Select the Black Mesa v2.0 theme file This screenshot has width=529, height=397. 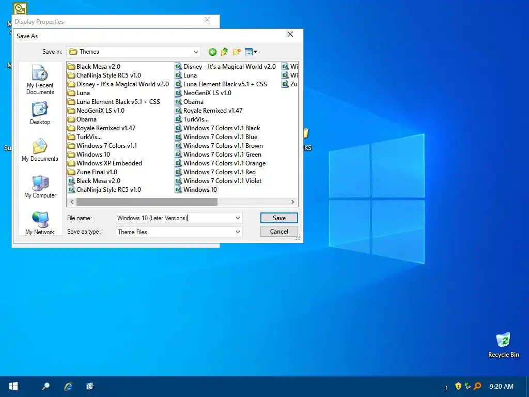pos(94,180)
